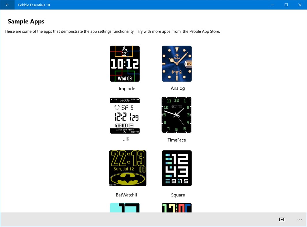Open the Implode watchface icon
Image resolution: width=307 pixels, height=227 pixels.
click(x=124, y=63)
